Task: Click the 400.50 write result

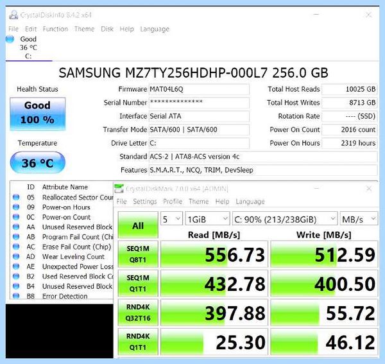Action: pos(324,283)
